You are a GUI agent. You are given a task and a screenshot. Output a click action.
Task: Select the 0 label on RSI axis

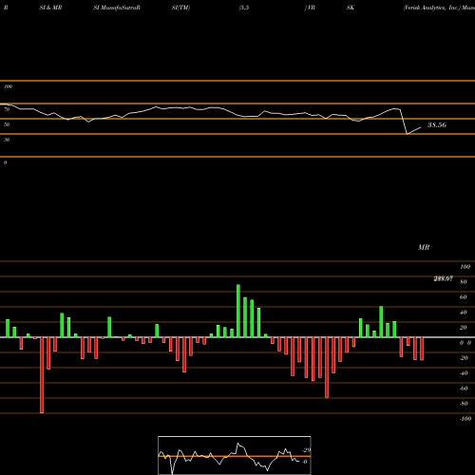(x=5, y=162)
